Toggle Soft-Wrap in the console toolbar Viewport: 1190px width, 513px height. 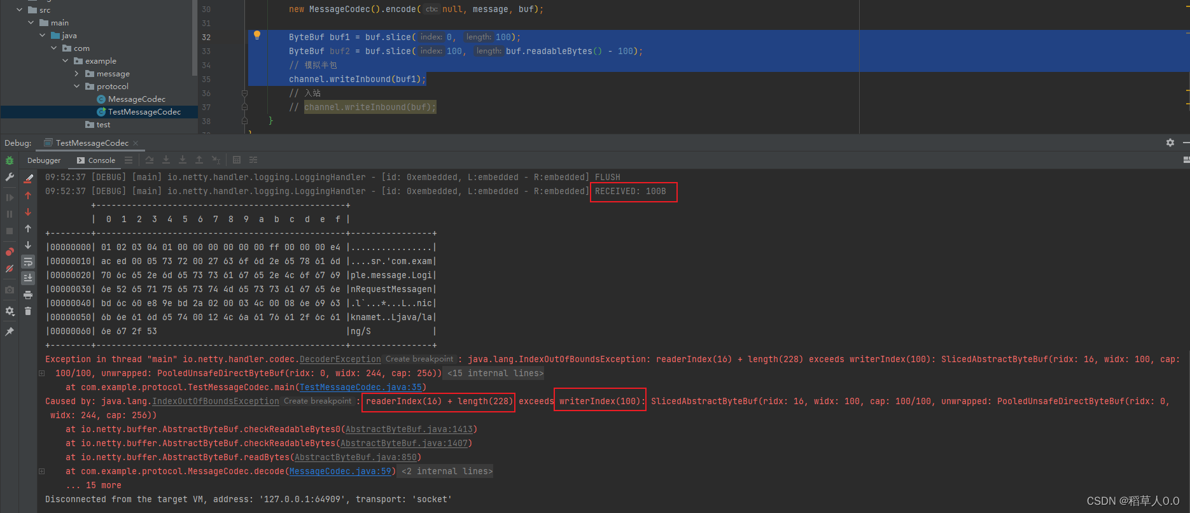coord(28,262)
